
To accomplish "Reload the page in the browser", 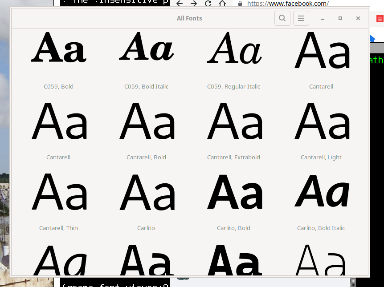I will (208, 4).
